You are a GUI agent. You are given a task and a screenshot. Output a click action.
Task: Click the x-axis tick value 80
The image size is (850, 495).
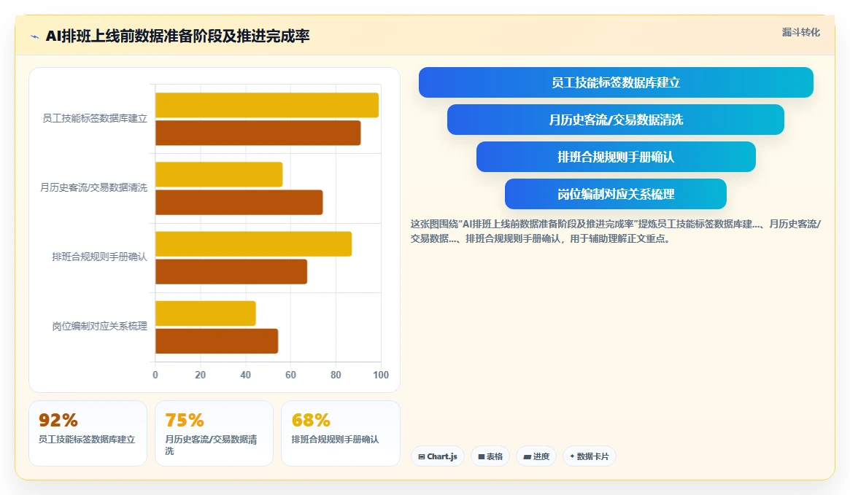[x=336, y=375]
